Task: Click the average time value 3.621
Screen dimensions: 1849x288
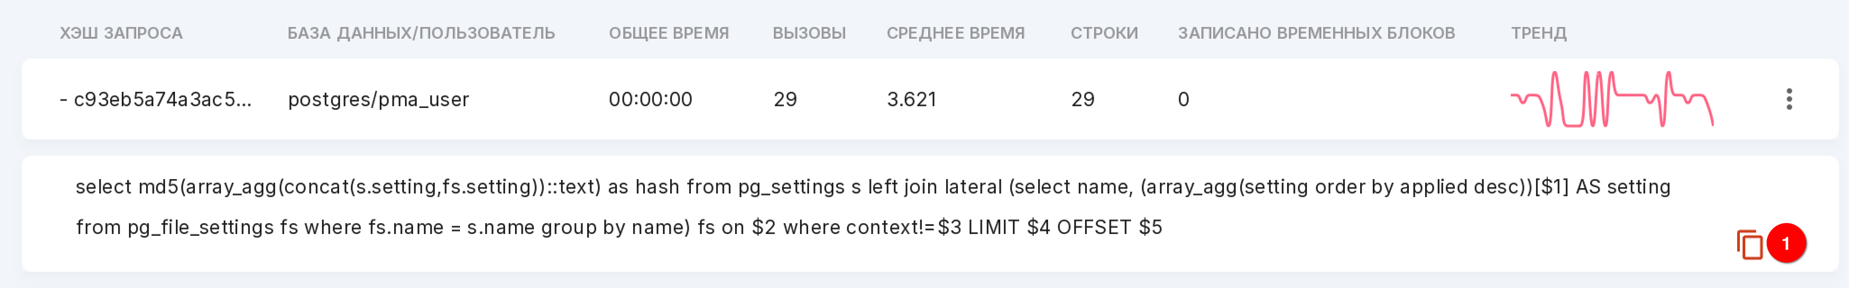Action: coord(911,99)
